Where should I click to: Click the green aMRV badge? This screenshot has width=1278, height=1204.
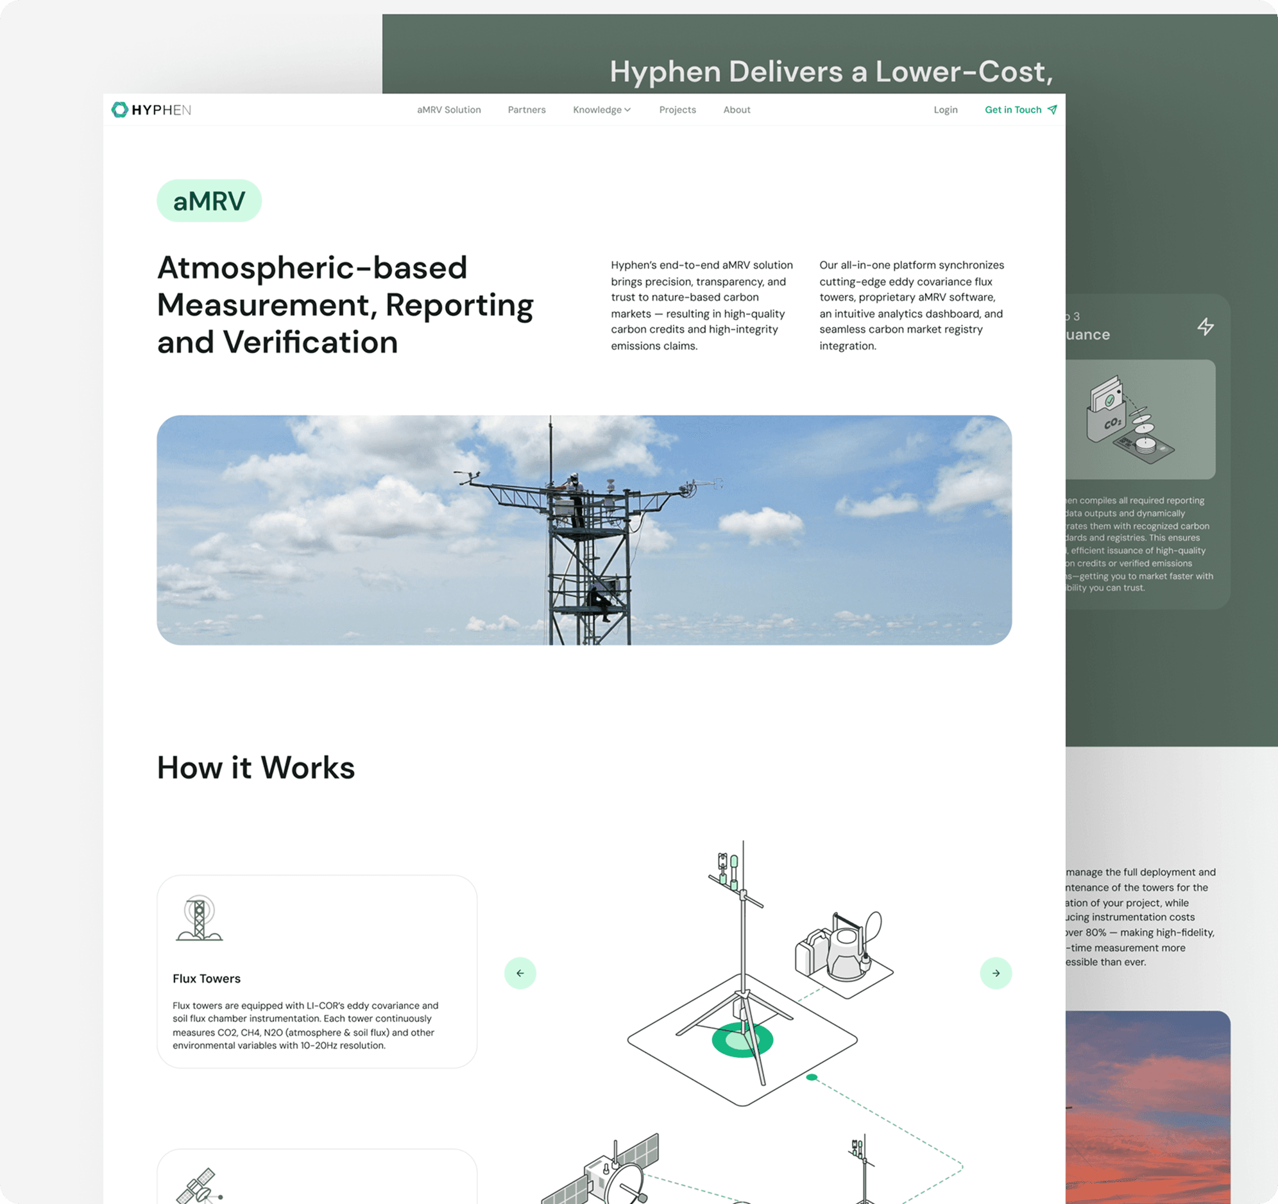pos(209,200)
